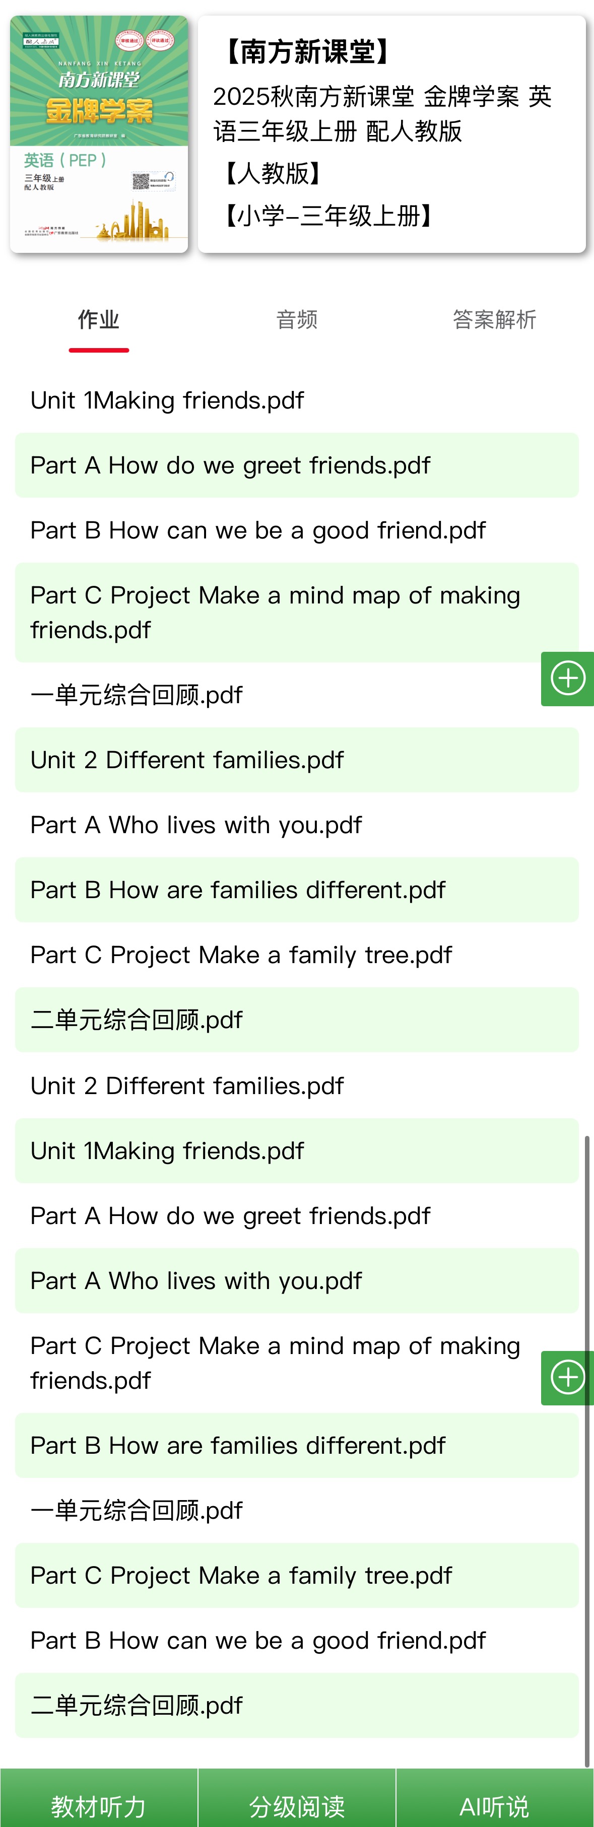The width and height of the screenshot is (594, 1827).
Task: Open the green-row Unit 2 Different families.pdf
Action: point(186,760)
